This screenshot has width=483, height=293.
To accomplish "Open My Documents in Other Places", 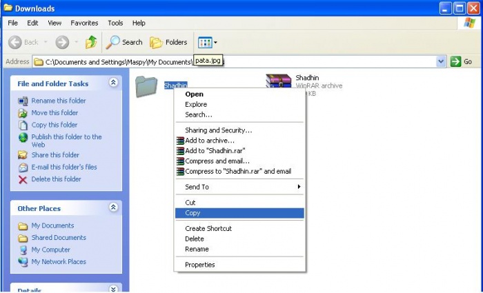I will tap(52, 225).
